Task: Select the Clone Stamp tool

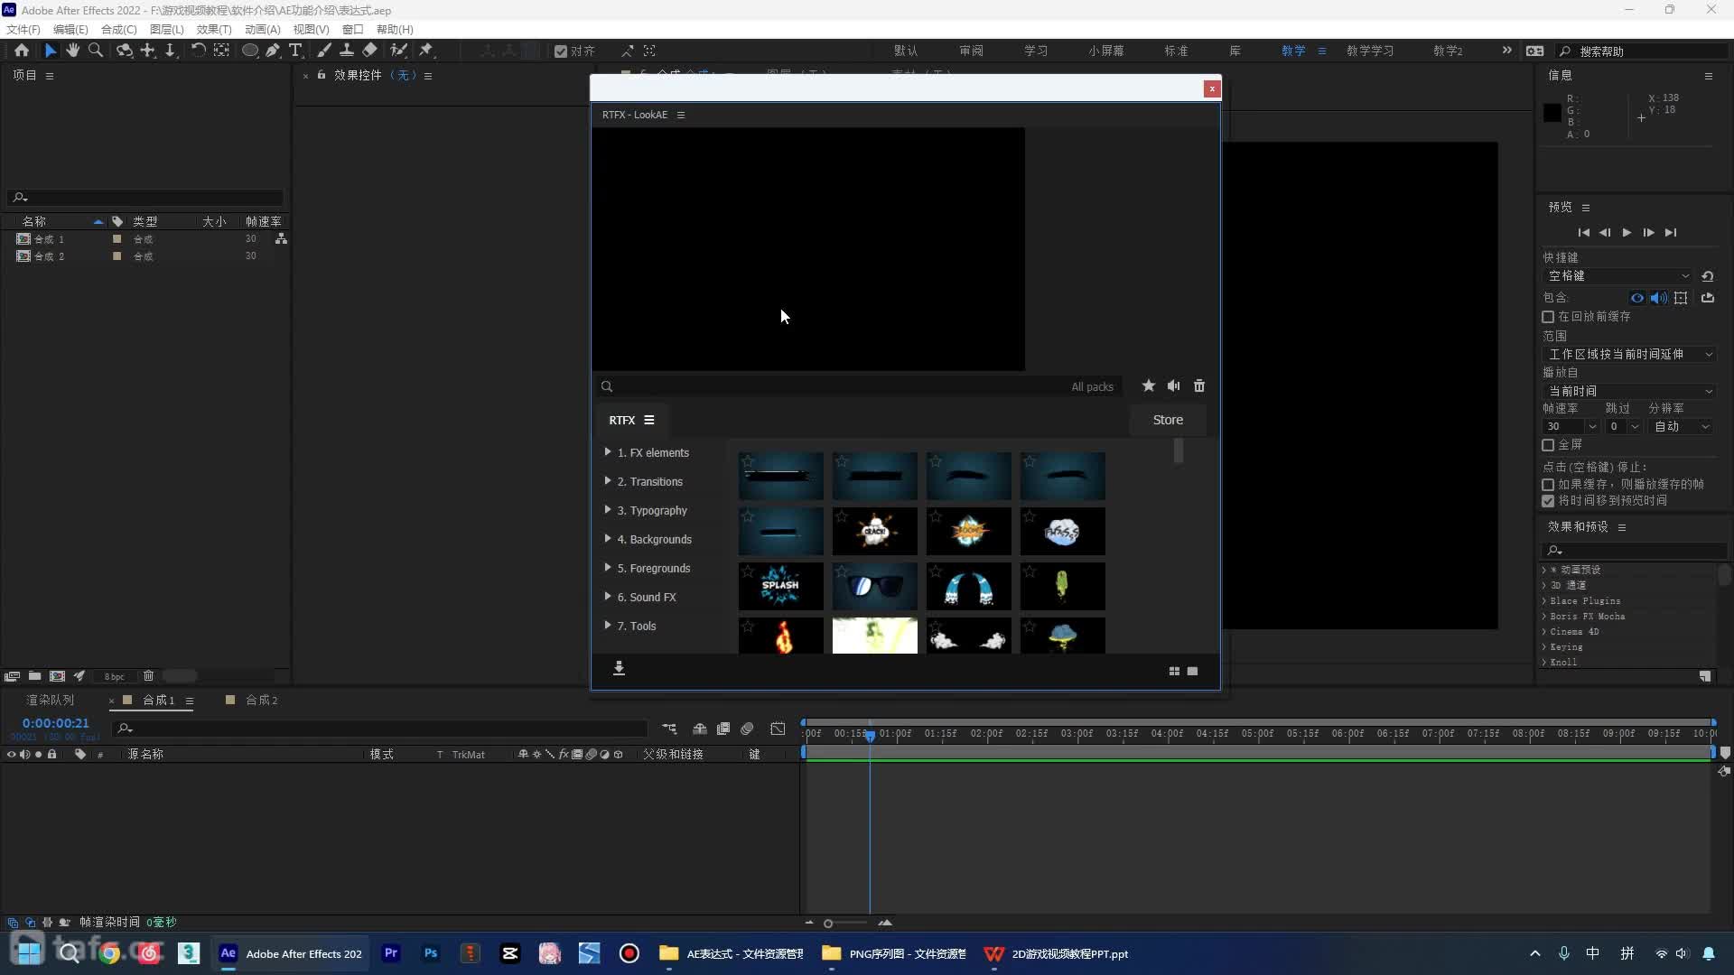Action: (x=346, y=51)
